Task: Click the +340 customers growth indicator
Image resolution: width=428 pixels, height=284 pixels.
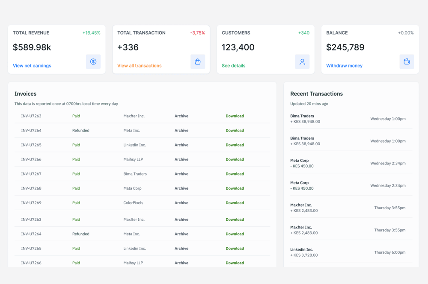Action: coord(303,33)
